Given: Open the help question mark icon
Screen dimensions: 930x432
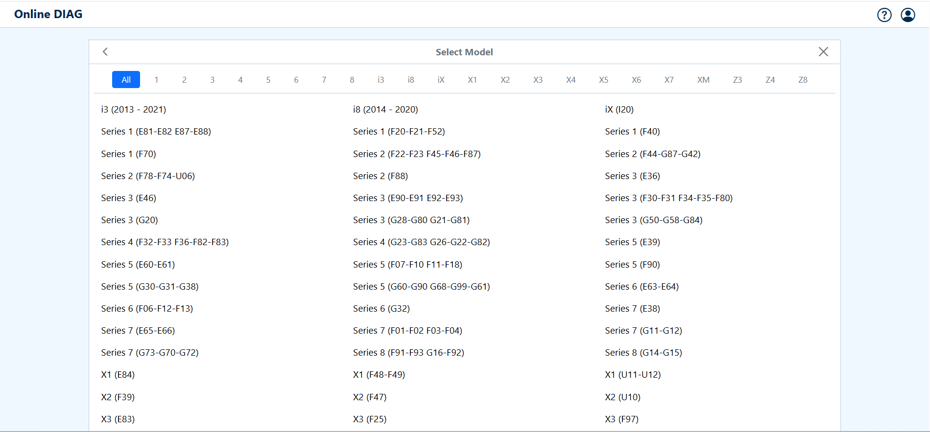Looking at the screenshot, I should coord(884,15).
